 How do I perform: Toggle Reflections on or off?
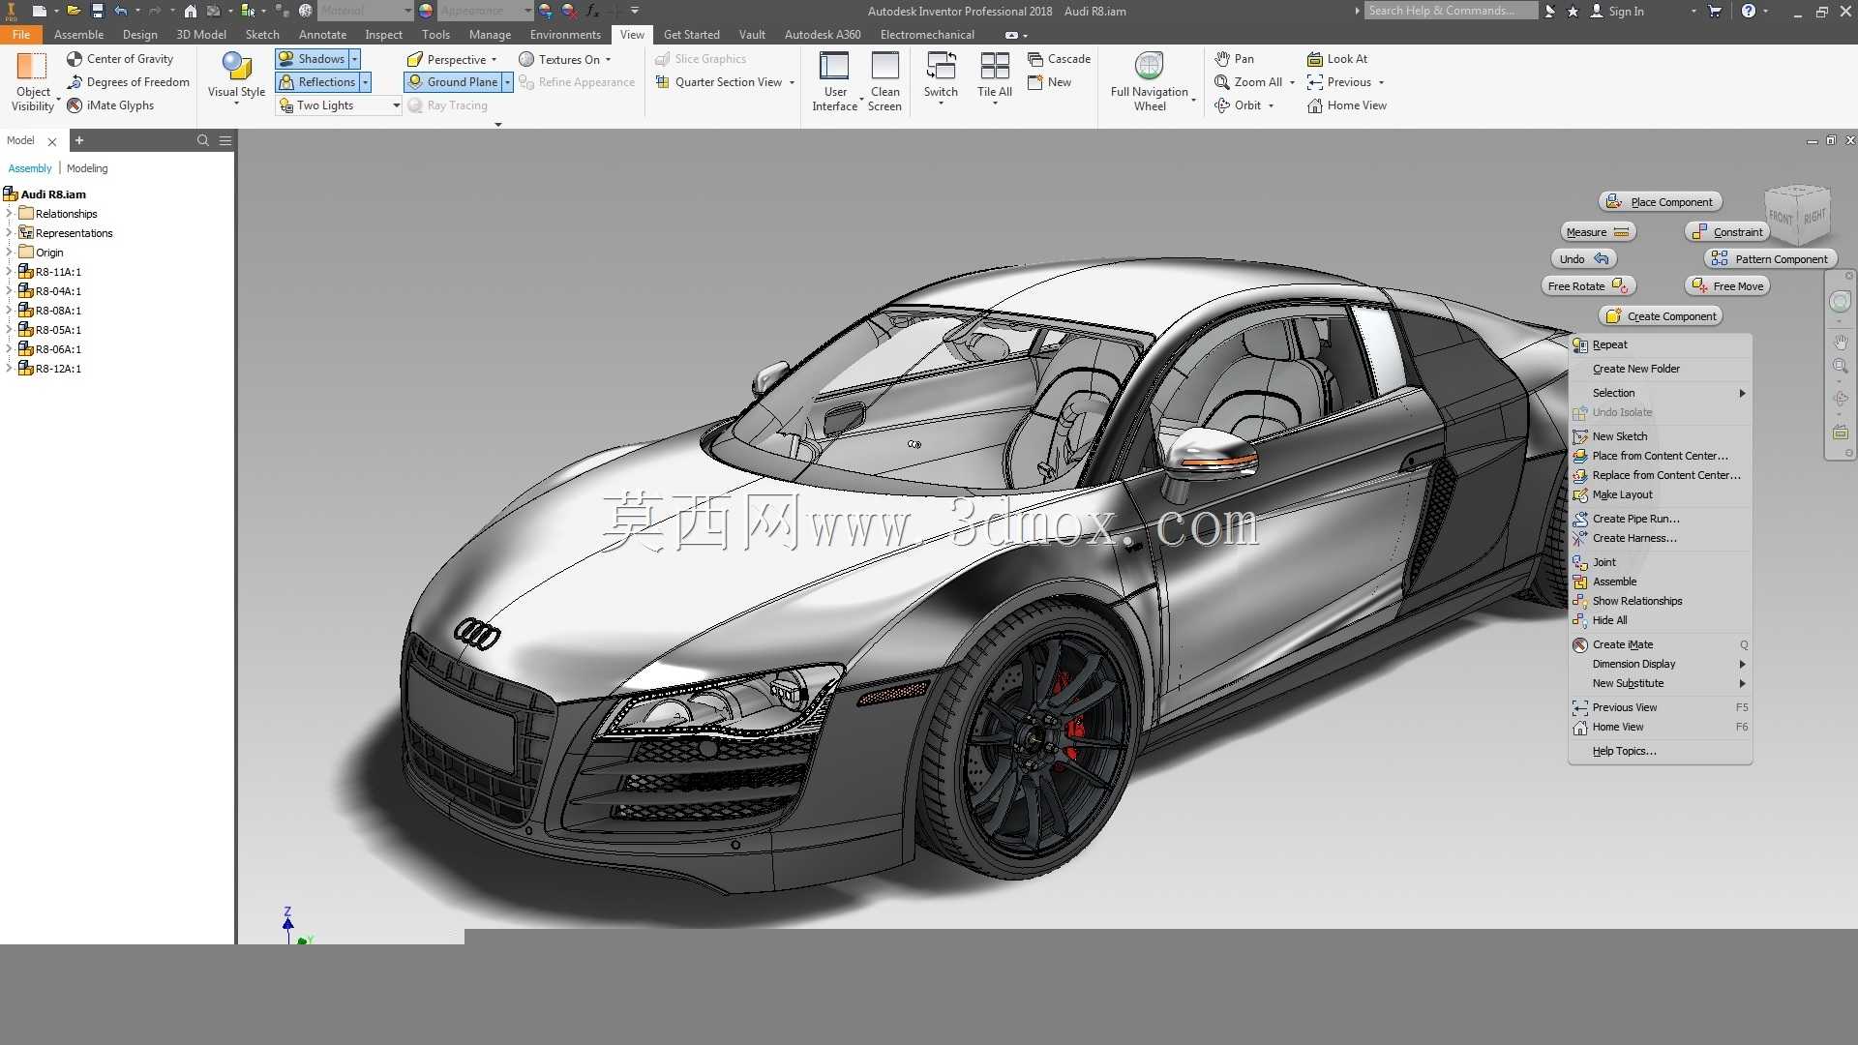coord(317,82)
